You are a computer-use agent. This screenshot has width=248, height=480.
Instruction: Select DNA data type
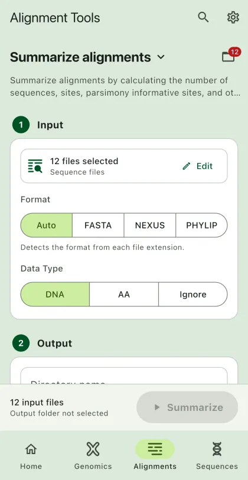click(55, 295)
